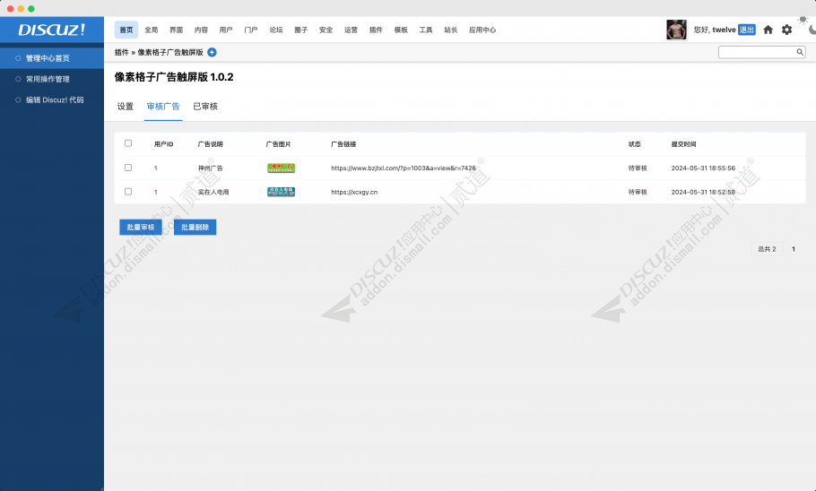Viewport: 816px width, 491px height.
Task: Click the 批量审核 button
Action: 141,228
